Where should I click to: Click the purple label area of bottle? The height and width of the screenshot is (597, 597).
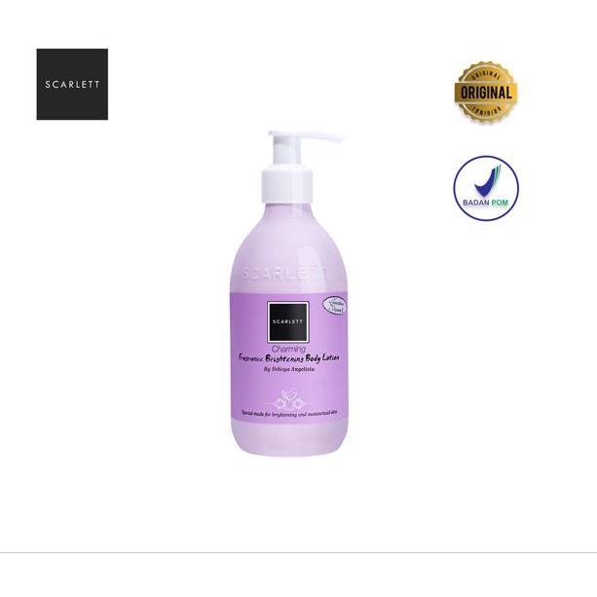pyautogui.click(x=288, y=356)
